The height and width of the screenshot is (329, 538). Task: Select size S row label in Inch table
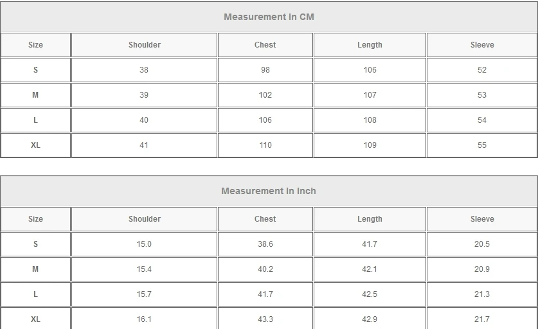(35, 244)
